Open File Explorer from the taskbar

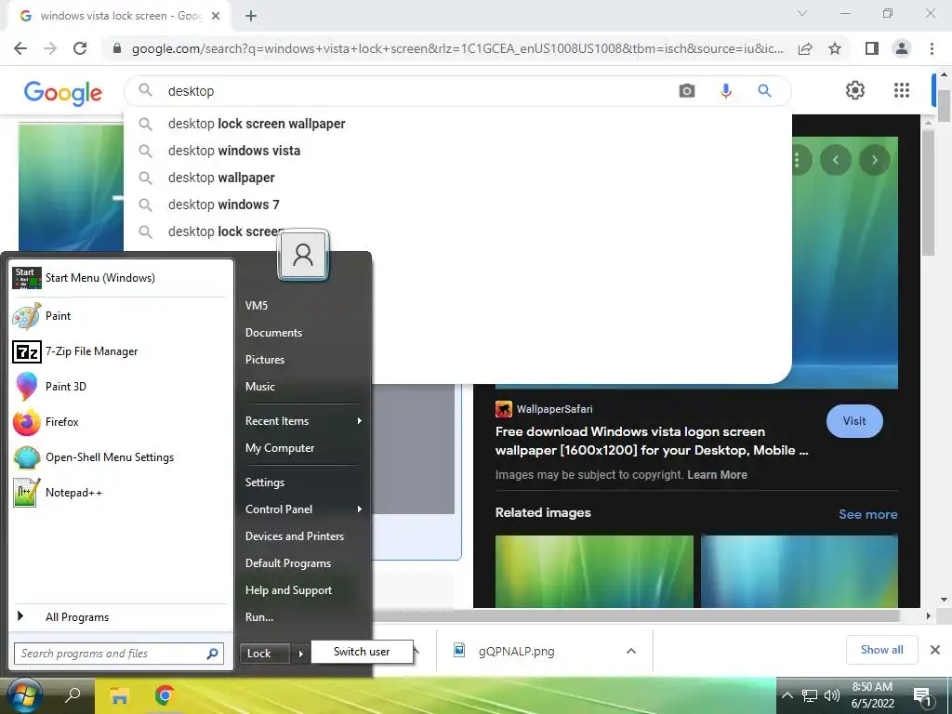point(119,695)
